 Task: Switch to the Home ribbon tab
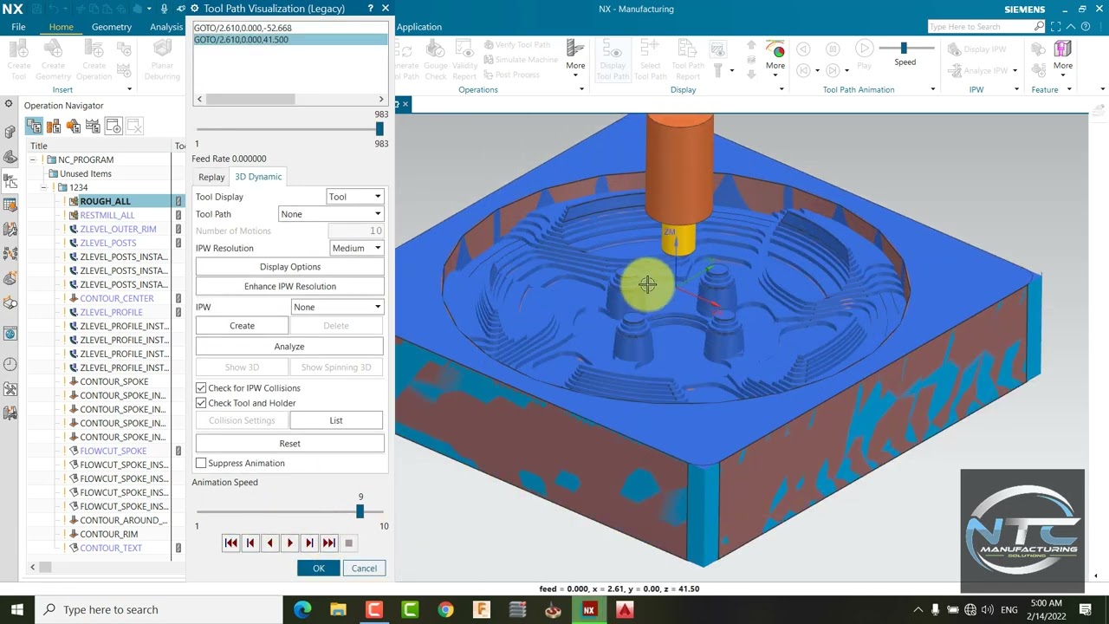point(61,27)
